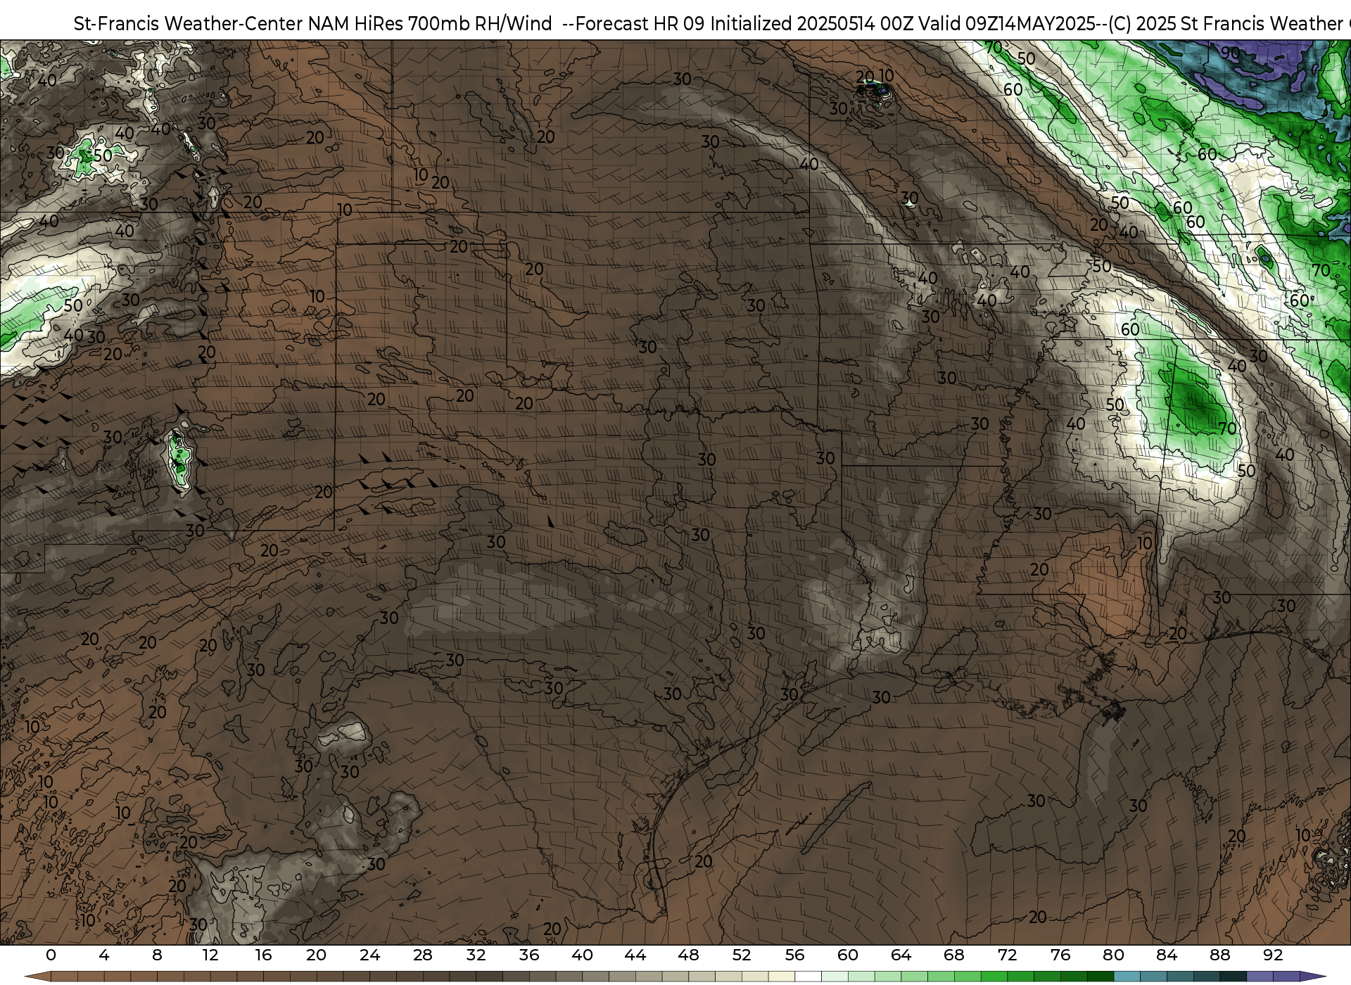The height and width of the screenshot is (985, 1351).
Task: Click the colorbar tick label 44
Action: (x=635, y=955)
